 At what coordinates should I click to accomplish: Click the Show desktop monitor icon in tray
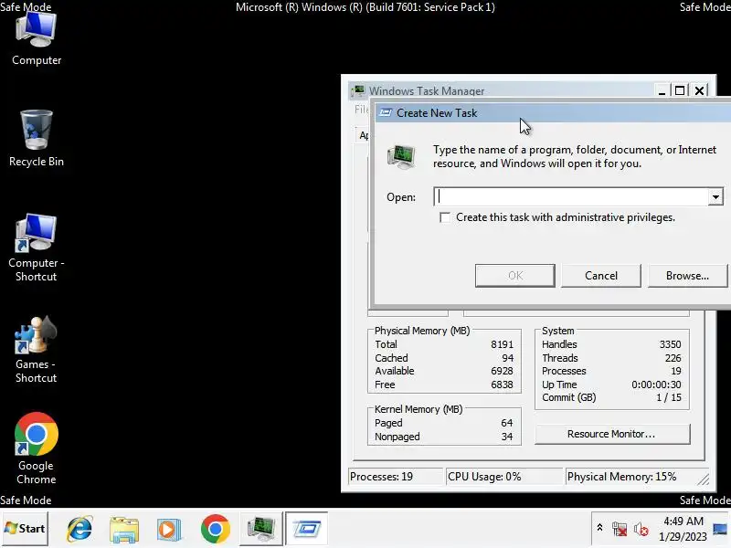[720, 529]
